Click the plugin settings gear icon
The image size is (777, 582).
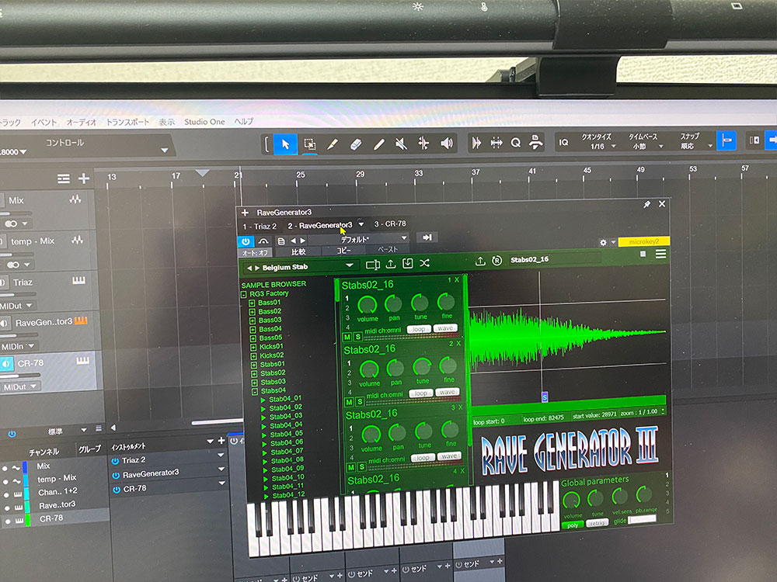coord(603,242)
